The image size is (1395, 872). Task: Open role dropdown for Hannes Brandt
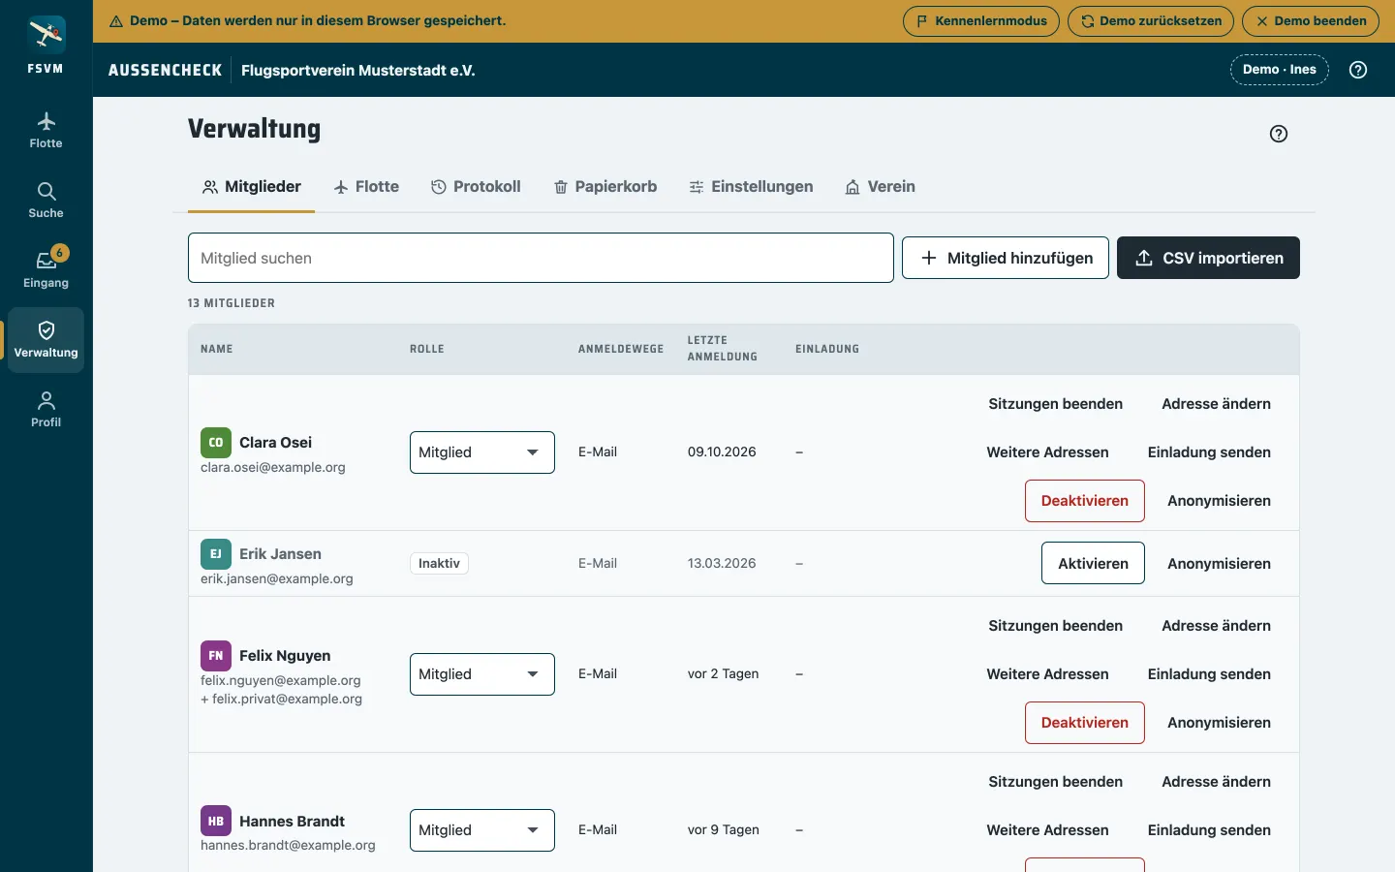click(x=482, y=830)
